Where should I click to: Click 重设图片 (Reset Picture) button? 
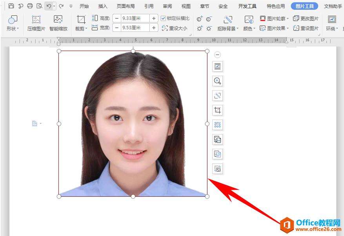pyautogui.click(x=306, y=28)
